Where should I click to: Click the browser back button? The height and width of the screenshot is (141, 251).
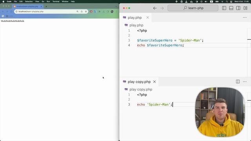click(3, 11)
